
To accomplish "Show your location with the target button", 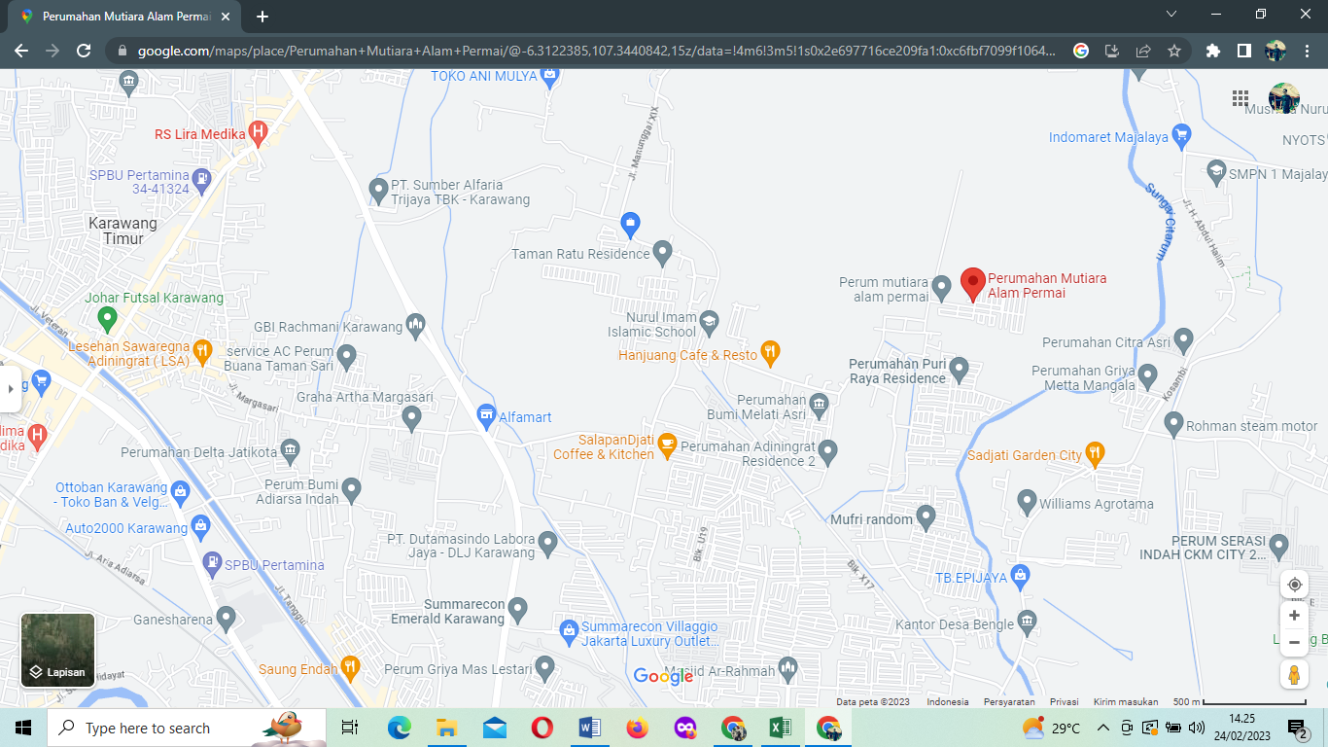I will click(x=1294, y=585).
